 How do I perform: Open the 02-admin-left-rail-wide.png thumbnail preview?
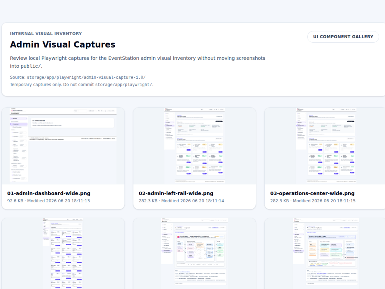[x=194, y=146]
